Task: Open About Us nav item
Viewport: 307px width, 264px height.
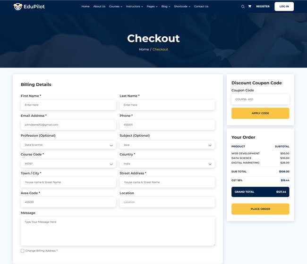Action: point(99,7)
